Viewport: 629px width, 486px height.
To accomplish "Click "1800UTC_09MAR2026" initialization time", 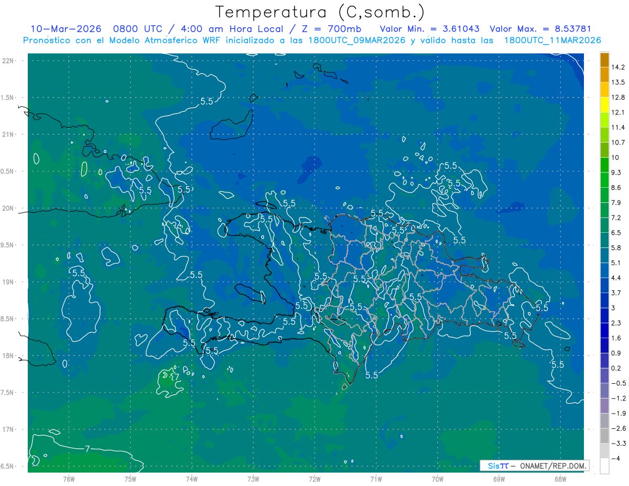I will pos(356,40).
